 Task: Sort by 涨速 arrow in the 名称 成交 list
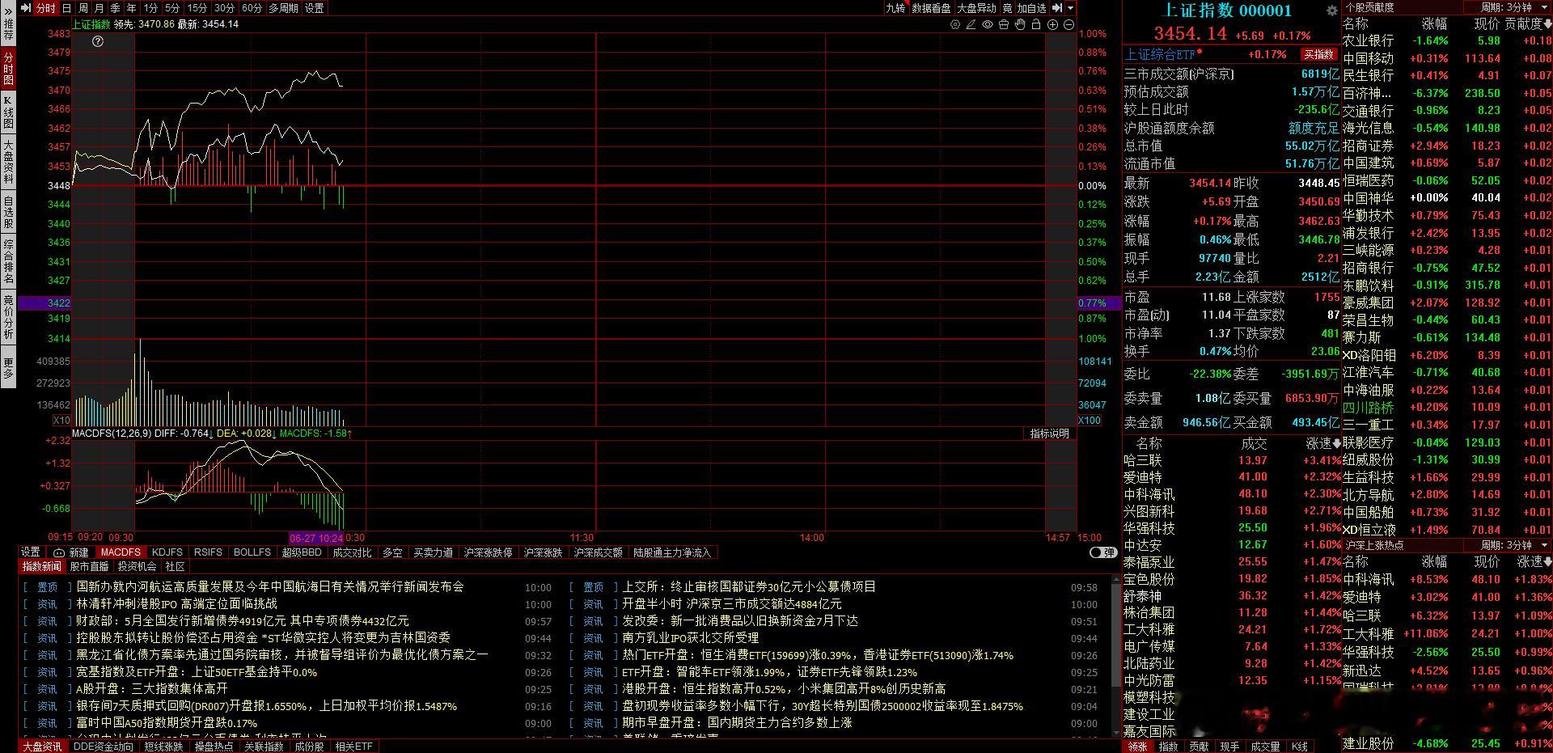click(x=1337, y=443)
